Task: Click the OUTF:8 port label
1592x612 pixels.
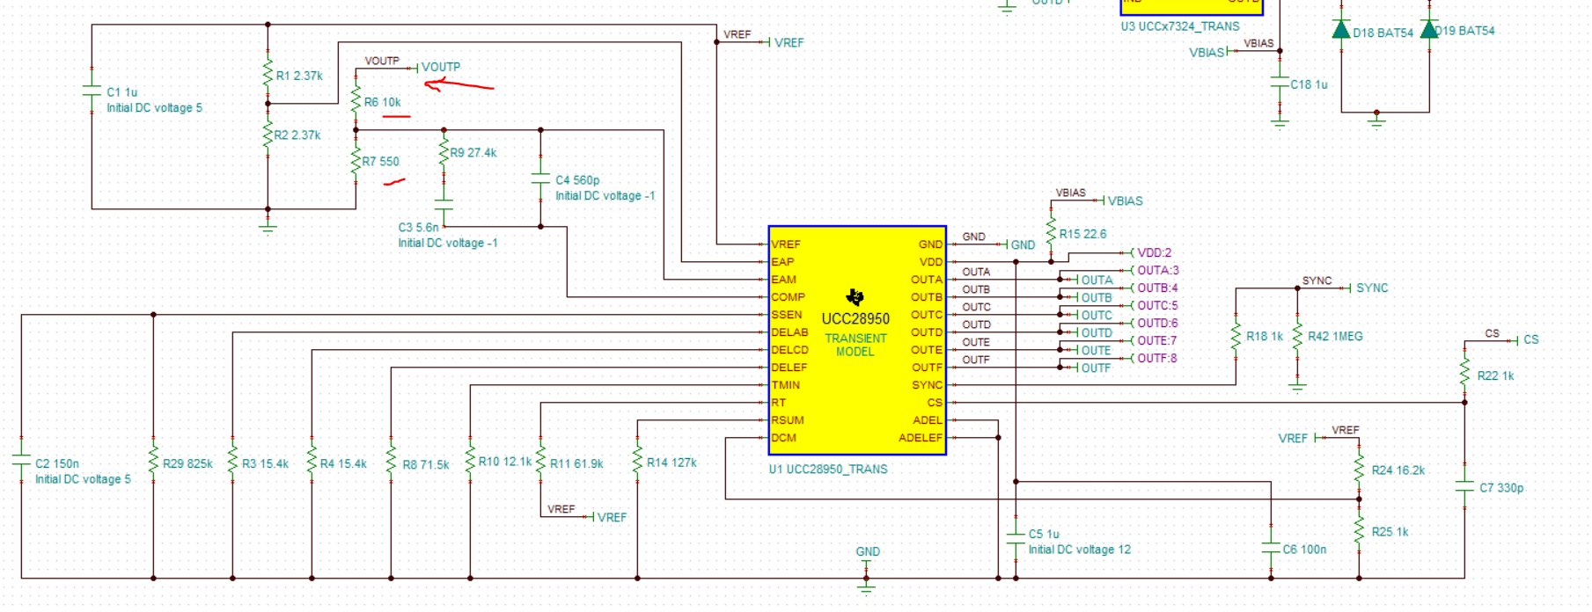Action: click(x=1157, y=358)
